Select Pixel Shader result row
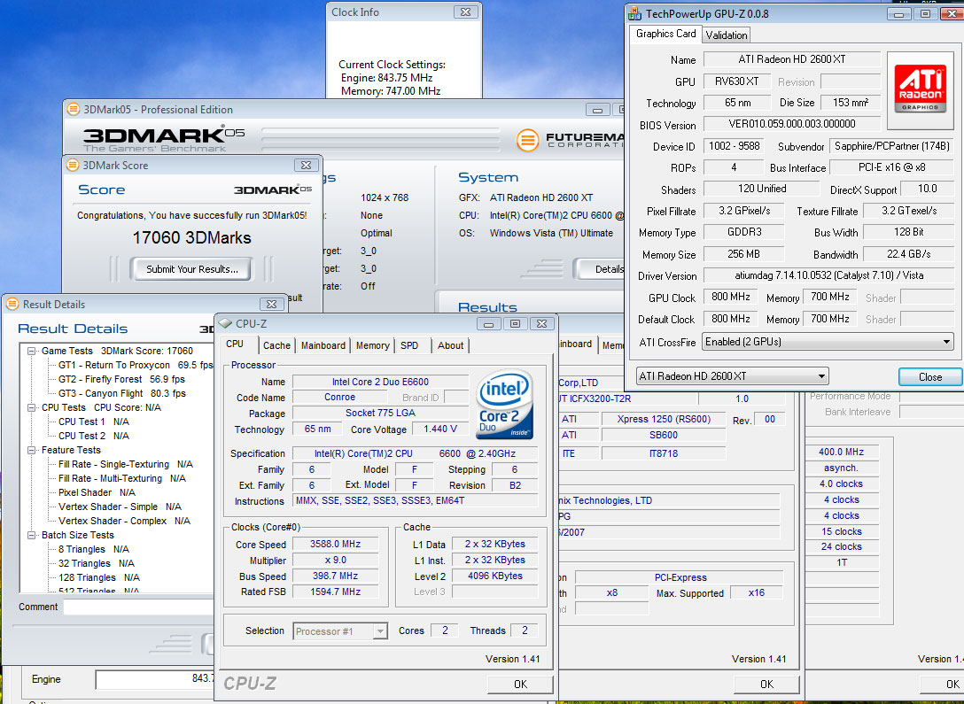The height and width of the screenshot is (704, 964). tap(97, 492)
